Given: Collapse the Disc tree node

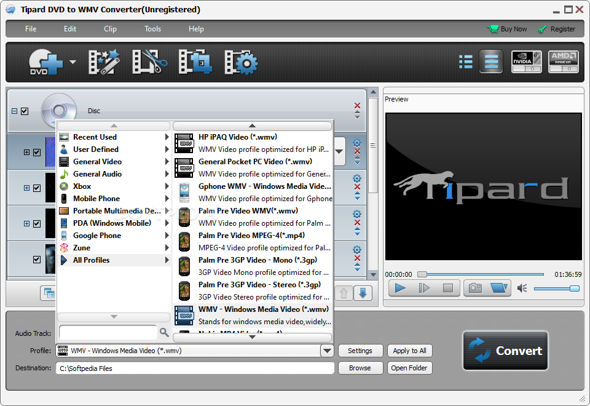Looking at the screenshot, I should [x=14, y=111].
